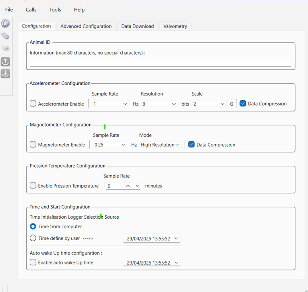Switch to Advanced Configuration tab
The image size is (308, 292).
click(86, 26)
